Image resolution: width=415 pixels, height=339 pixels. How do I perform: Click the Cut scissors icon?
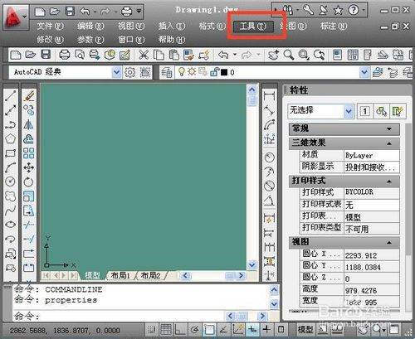click(144, 55)
